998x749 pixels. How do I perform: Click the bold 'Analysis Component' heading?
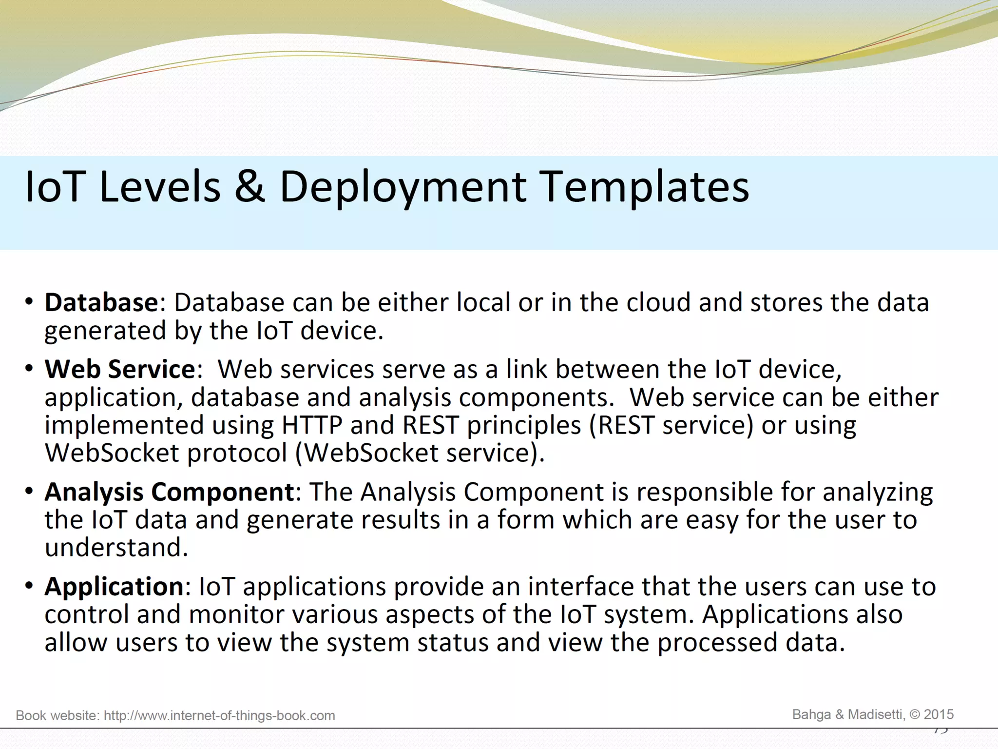169,492
